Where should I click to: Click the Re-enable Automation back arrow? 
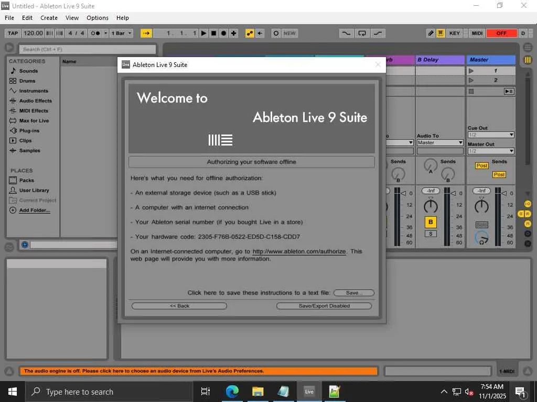260,33
